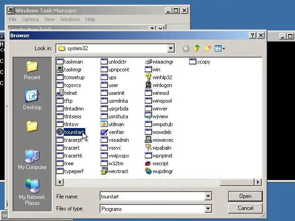Select the utilman icon
This screenshot has height=221, width=295.
click(104, 124)
